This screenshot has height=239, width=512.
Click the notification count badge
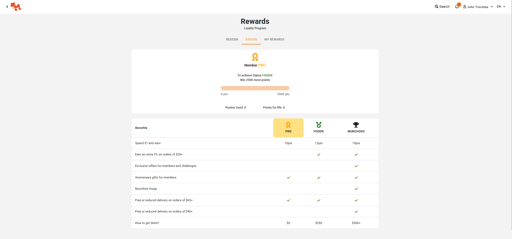[x=459, y=5]
